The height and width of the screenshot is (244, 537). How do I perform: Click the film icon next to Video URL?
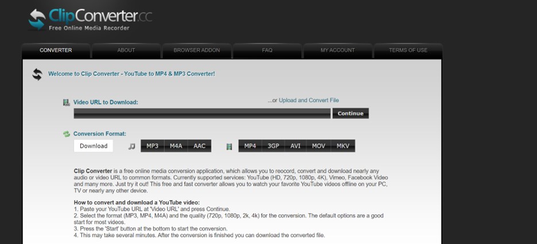tap(67, 102)
